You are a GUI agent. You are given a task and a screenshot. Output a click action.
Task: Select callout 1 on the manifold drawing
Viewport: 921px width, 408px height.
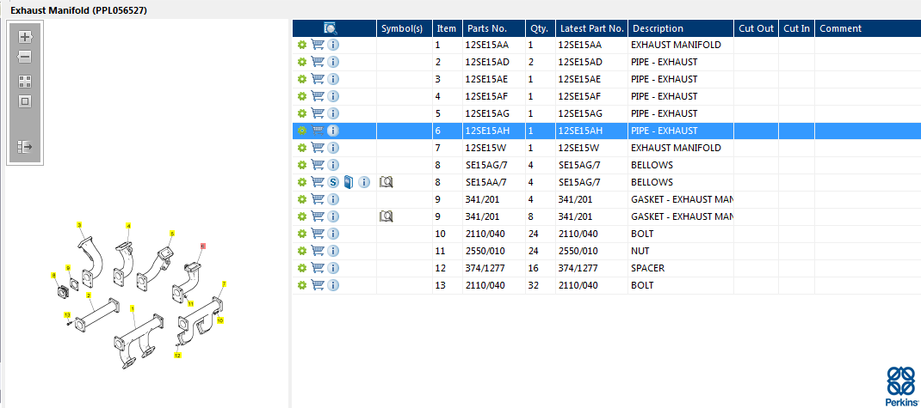tap(133, 308)
